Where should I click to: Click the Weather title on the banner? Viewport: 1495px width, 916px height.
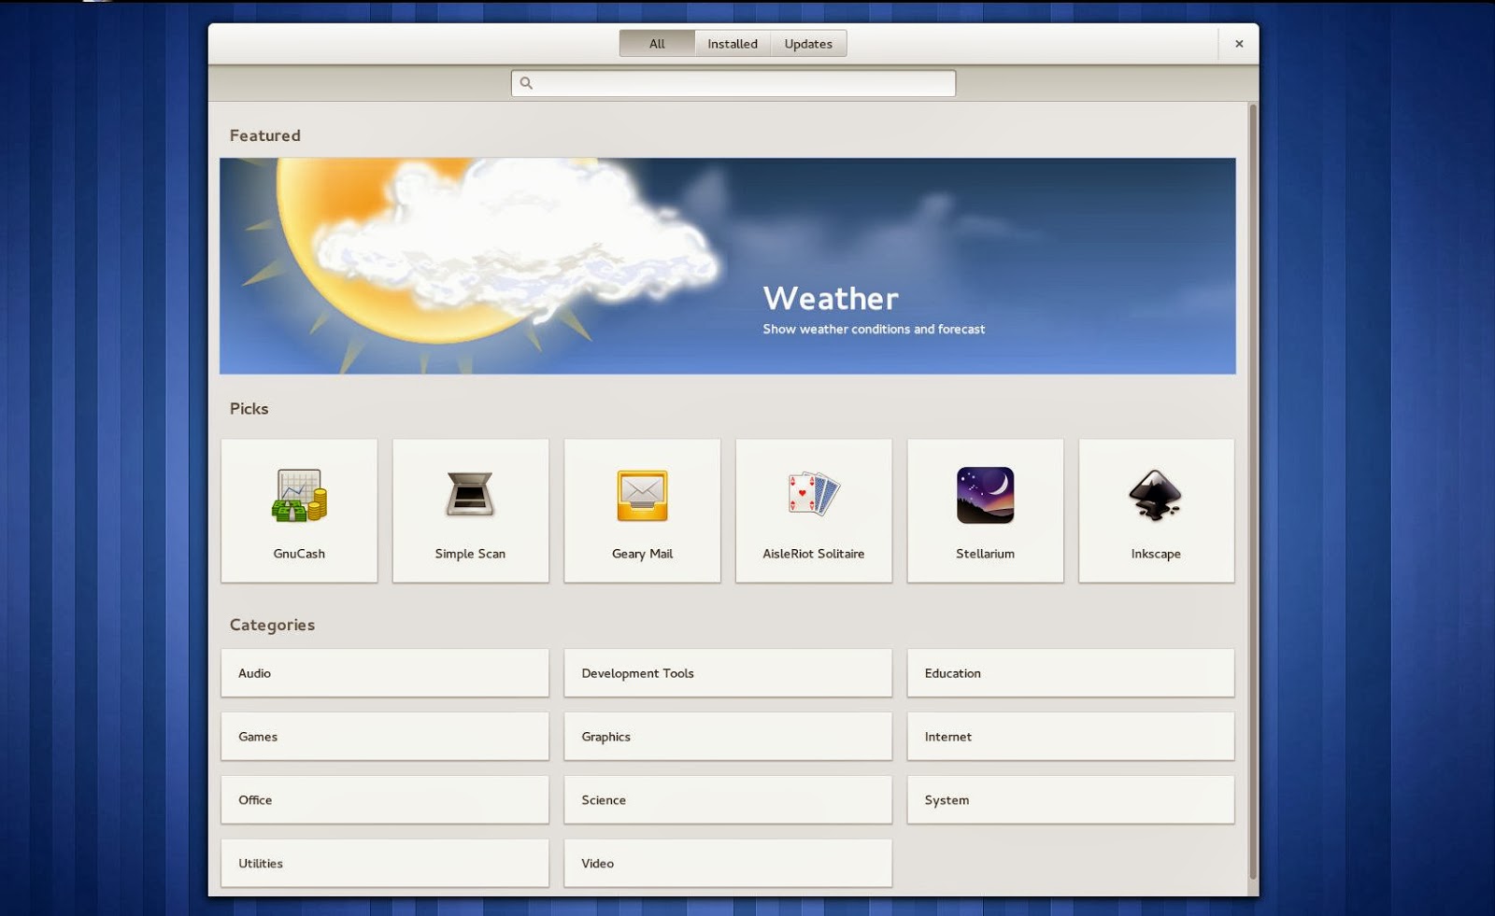point(831,298)
